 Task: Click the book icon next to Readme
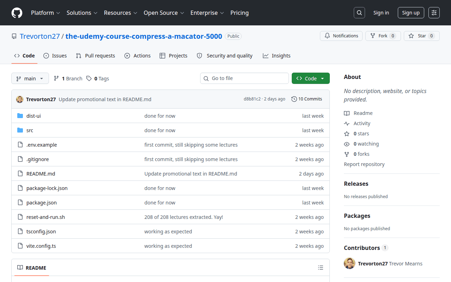[x=347, y=113]
